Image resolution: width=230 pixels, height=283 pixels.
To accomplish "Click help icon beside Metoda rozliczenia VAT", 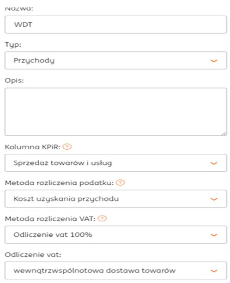I will 102,219.
